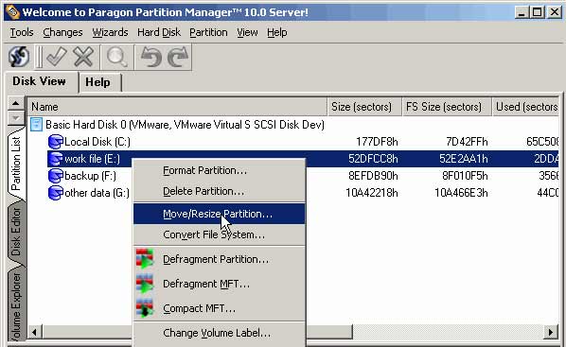Sort by the Name column header

[x=177, y=107]
